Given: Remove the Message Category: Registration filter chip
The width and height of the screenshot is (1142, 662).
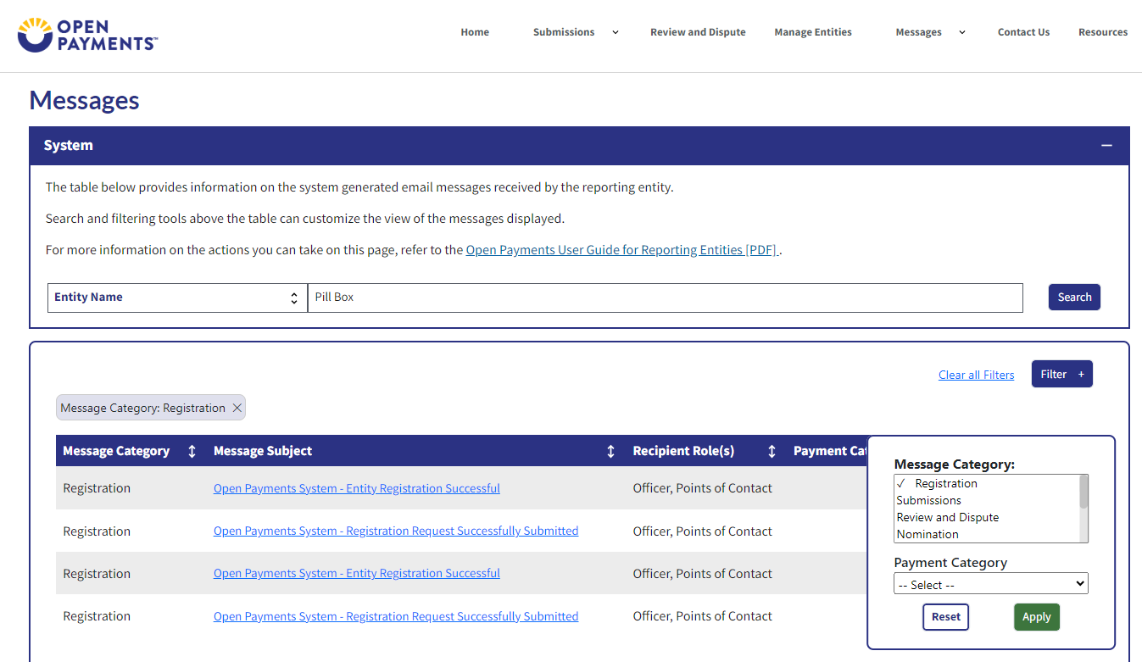Looking at the screenshot, I should [237, 408].
